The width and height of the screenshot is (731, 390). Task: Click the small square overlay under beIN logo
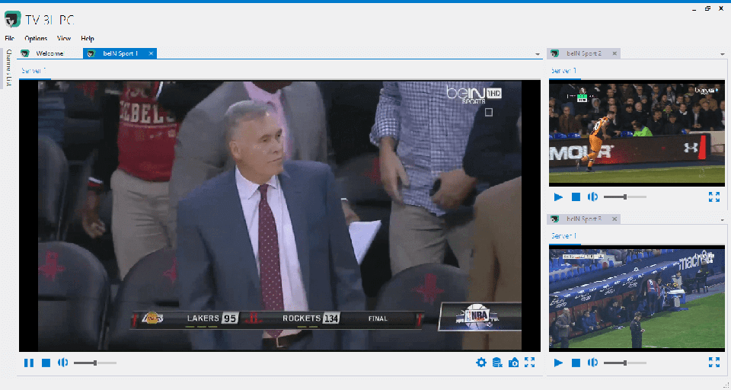click(x=489, y=112)
